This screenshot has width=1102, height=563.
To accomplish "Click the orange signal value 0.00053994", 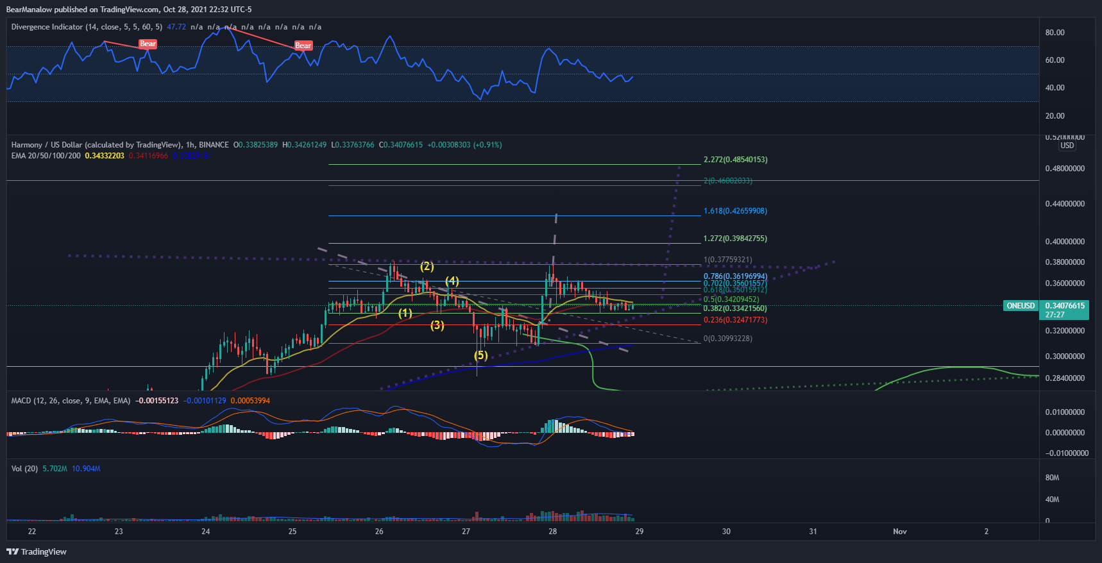I will pyautogui.click(x=250, y=401).
